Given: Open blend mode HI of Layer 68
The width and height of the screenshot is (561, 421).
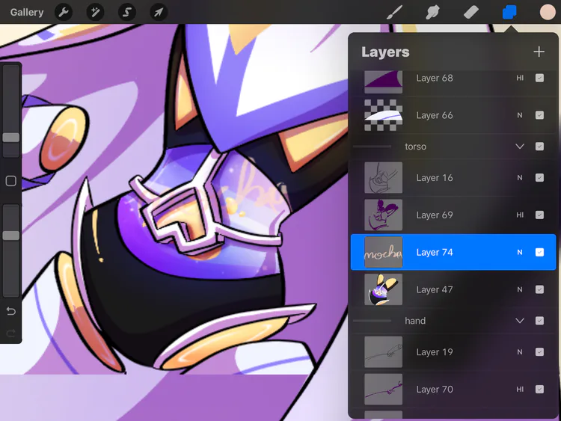Looking at the screenshot, I should 520,78.
